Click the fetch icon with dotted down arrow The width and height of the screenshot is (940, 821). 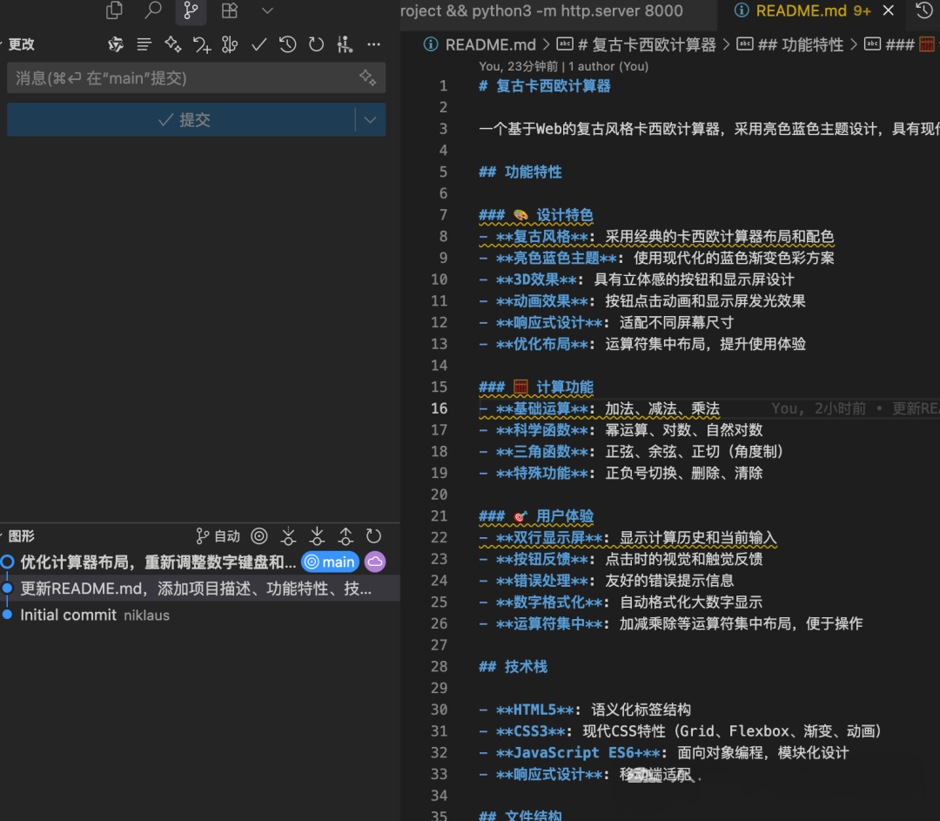tap(288, 536)
